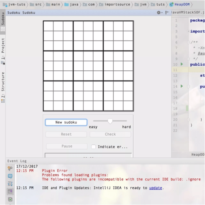Open the update link in Event Log
205x205 pixels.
tap(155, 188)
